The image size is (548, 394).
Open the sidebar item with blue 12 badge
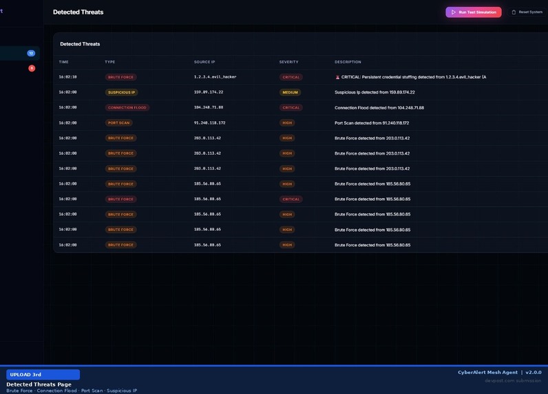coord(19,54)
